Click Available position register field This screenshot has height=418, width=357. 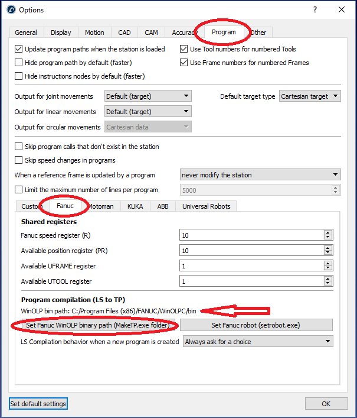pyautogui.click(x=251, y=251)
